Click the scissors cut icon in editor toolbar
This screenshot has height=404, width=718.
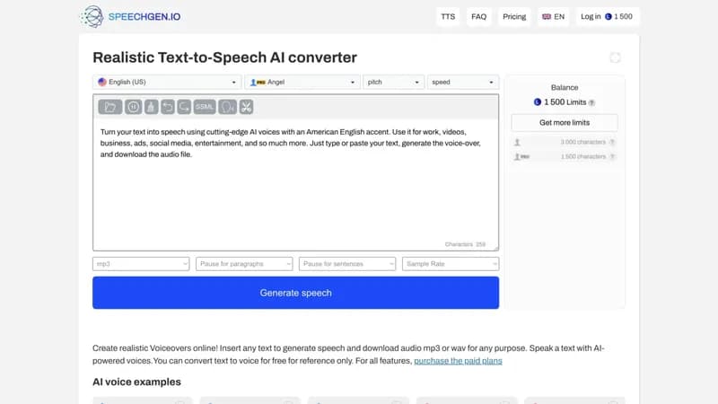tap(246, 107)
